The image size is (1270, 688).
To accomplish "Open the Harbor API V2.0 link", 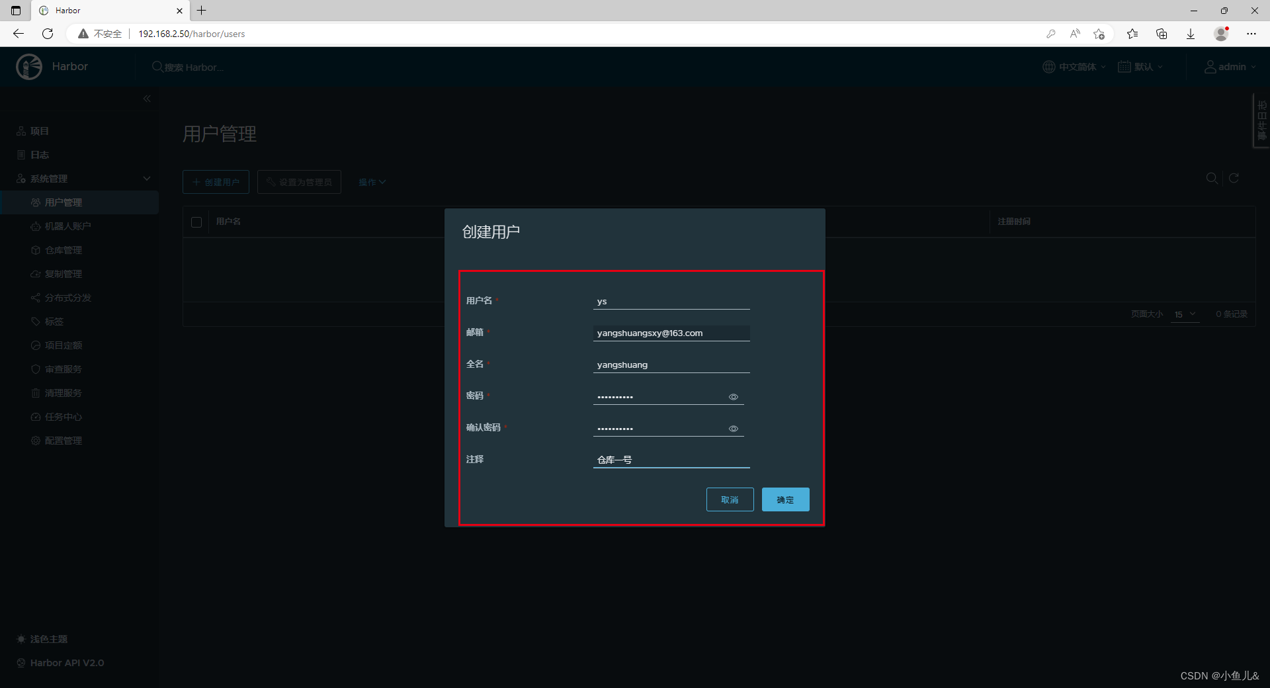I will point(60,663).
